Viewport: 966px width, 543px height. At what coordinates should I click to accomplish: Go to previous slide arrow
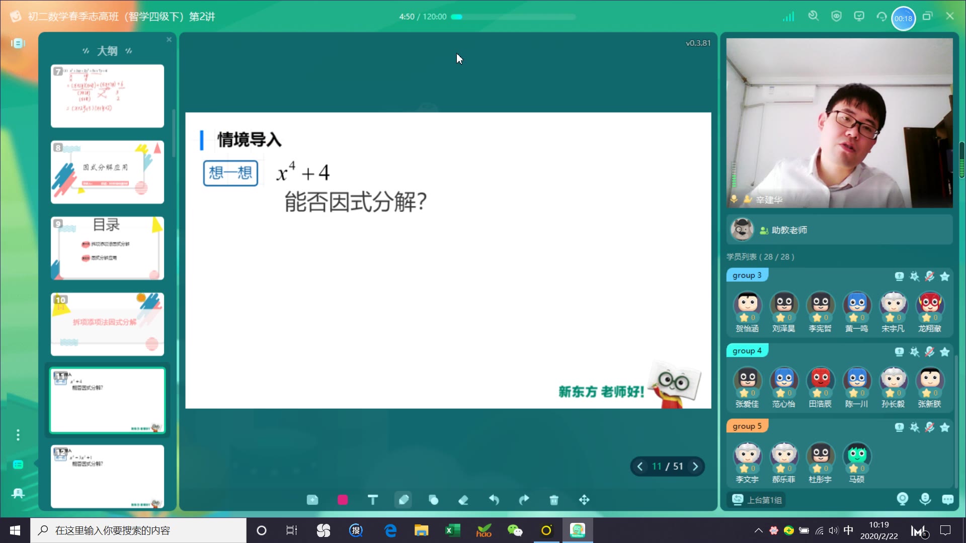click(x=640, y=467)
